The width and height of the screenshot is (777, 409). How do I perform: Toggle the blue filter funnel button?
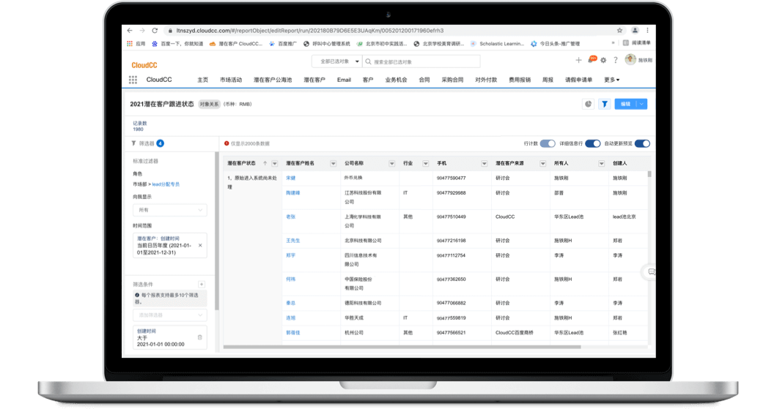pyautogui.click(x=605, y=104)
